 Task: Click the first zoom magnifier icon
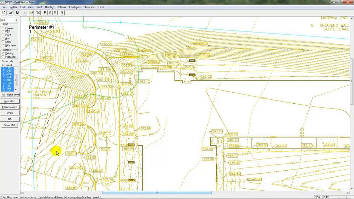[45, 13]
